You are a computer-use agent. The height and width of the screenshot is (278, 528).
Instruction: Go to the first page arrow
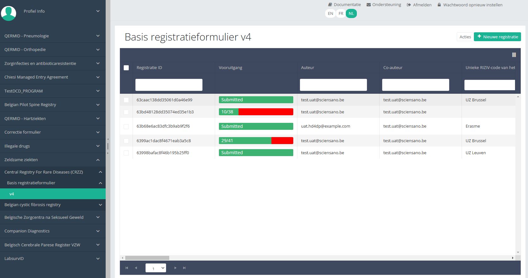127,268
